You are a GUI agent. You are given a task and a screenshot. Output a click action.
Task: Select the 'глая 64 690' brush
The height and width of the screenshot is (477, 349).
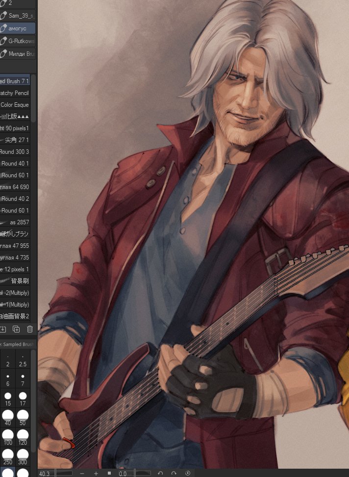(x=15, y=187)
